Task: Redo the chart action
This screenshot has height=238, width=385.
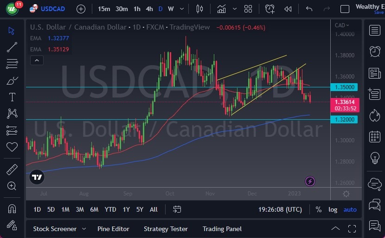Action: click(x=327, y=9)
